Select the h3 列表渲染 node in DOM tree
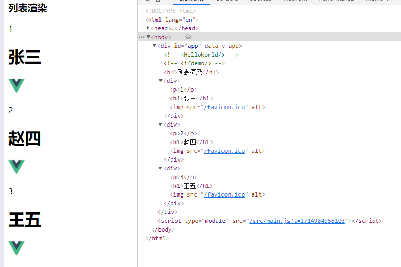This screenshot has height=267, width=401. click(x=191, y=72)
